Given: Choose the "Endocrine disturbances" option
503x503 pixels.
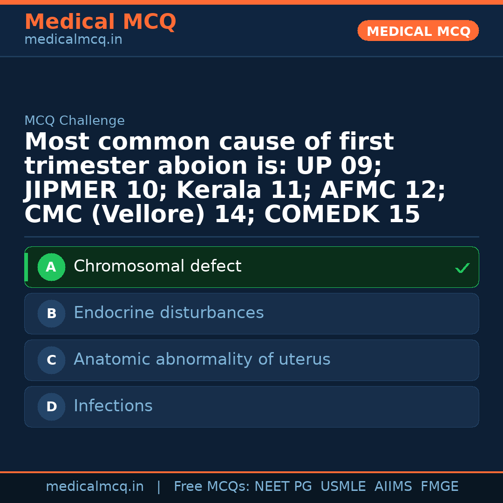Looking at the screenshot, I should 169,313.
